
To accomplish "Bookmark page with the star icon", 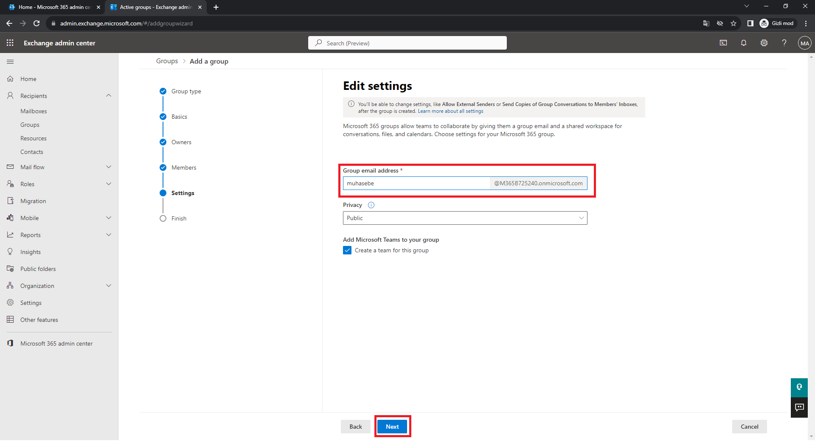I will (733, 23).
